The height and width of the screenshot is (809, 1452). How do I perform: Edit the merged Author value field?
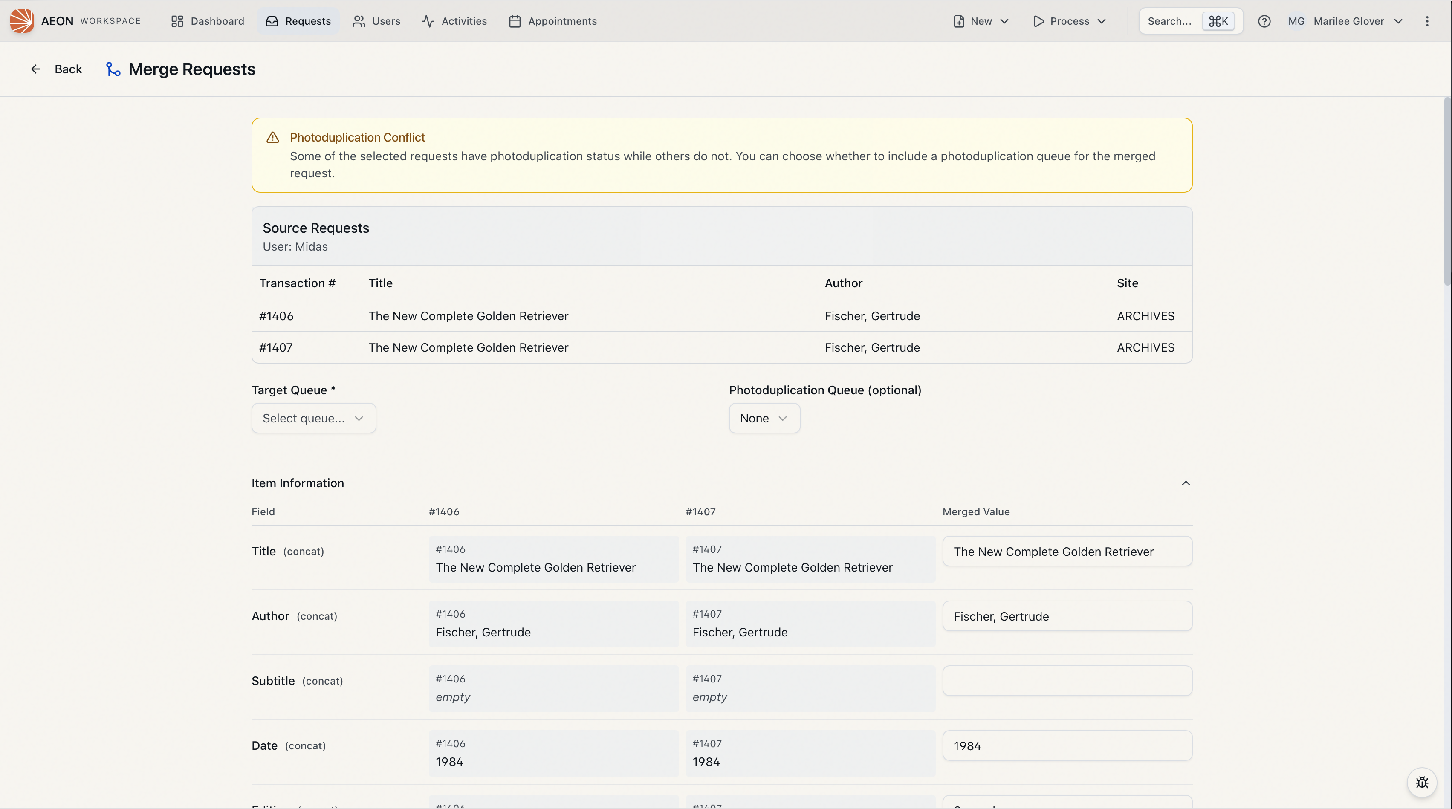click(1067, 615)
